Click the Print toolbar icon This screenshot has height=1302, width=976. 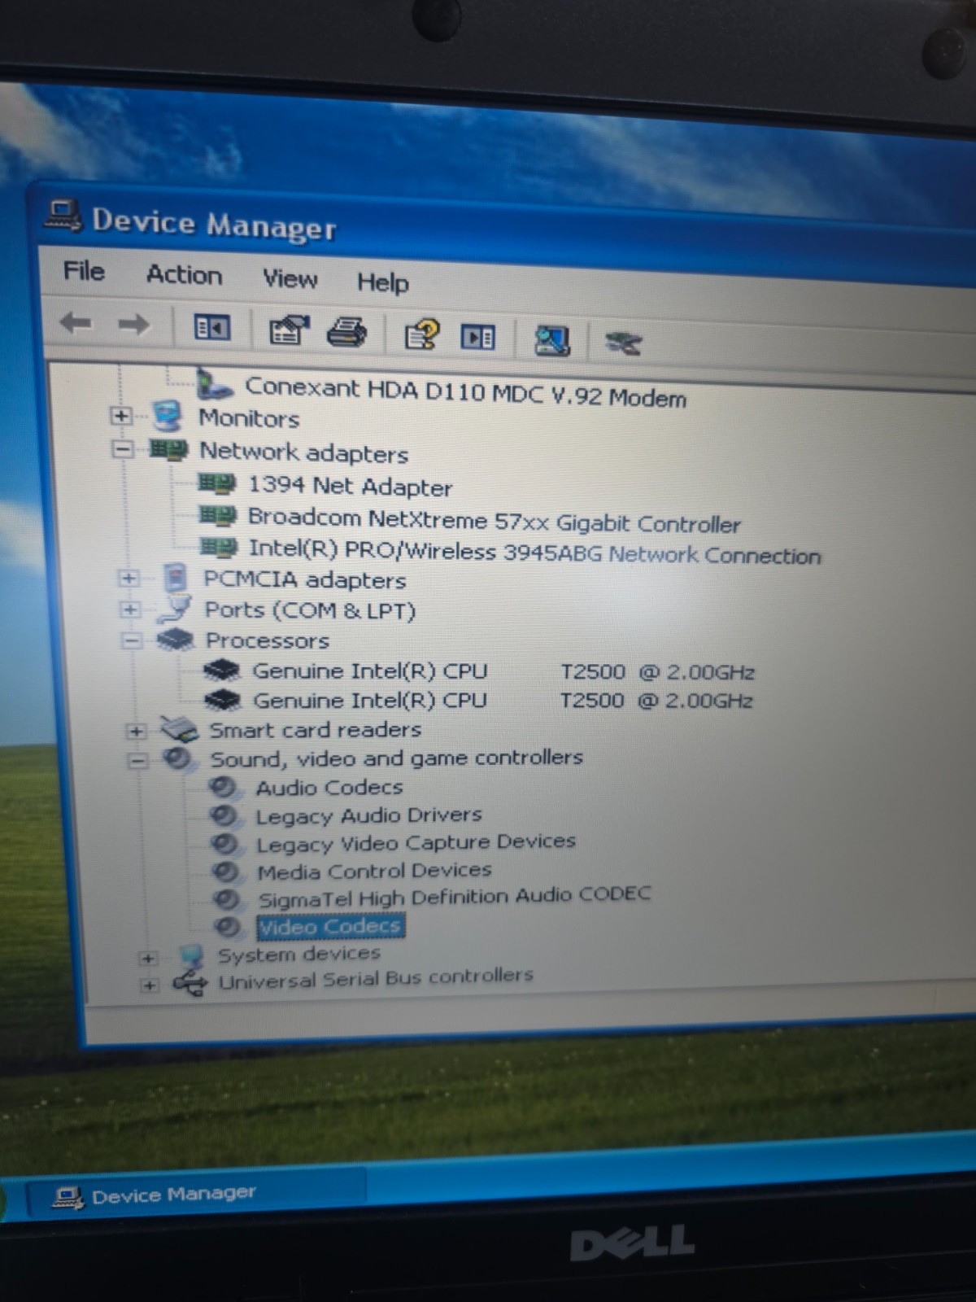(346, 332)
